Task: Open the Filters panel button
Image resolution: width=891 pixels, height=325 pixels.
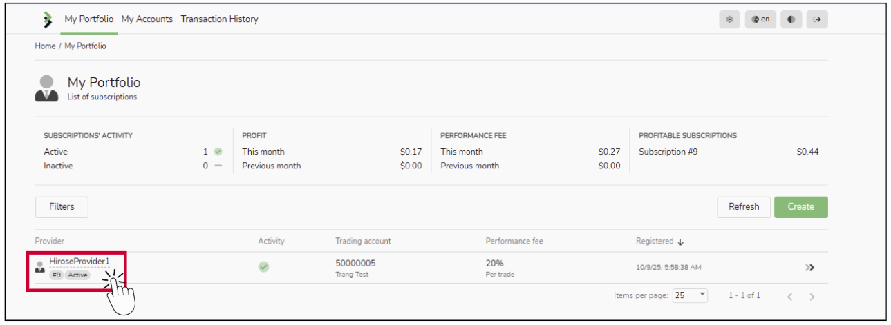Action: pos(62,207)
